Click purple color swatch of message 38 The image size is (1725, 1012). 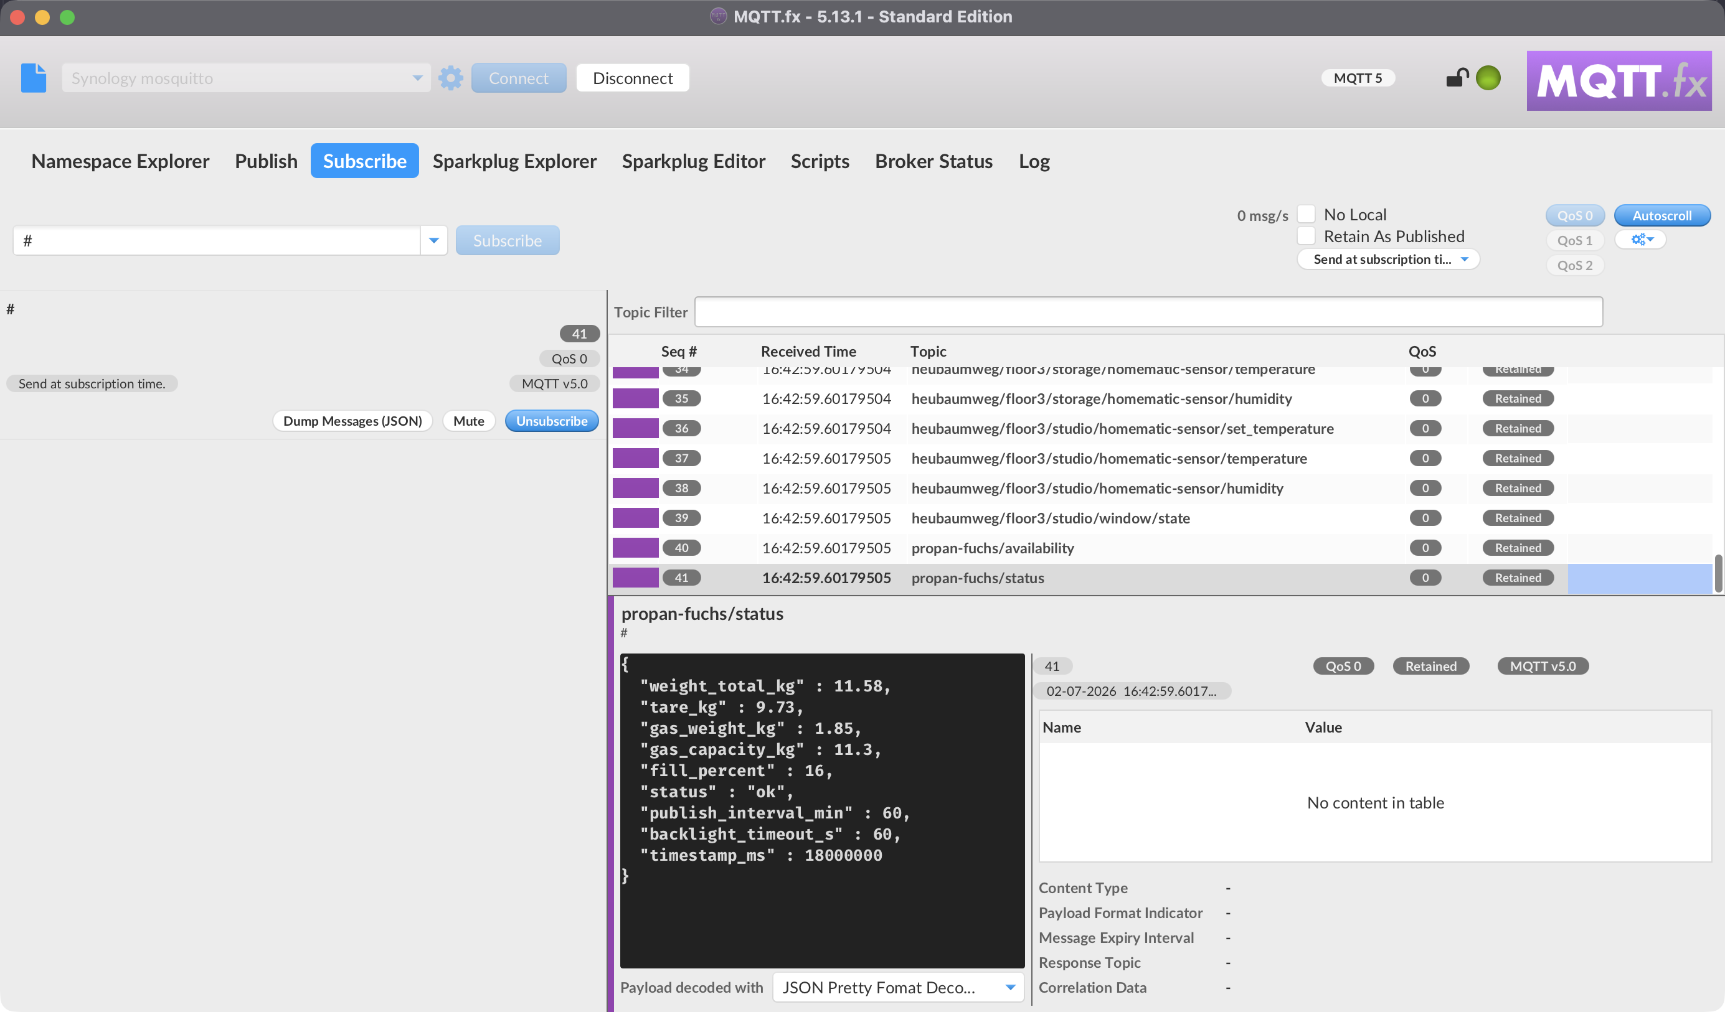(x=635, y=488)
